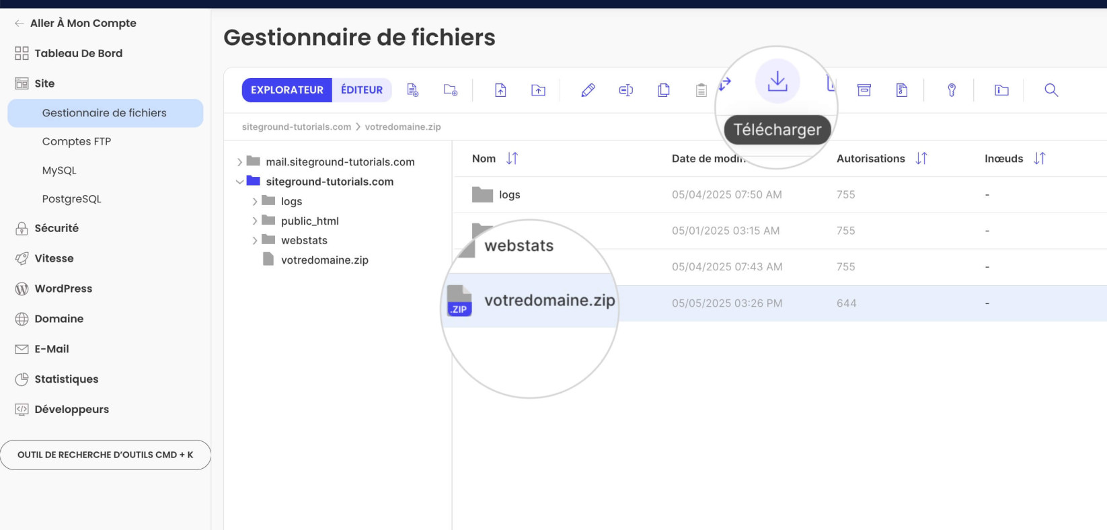The width and height of the screenshot is (1107, 530).
Task: Click the 644 permissions value
Action: [847, 303]
